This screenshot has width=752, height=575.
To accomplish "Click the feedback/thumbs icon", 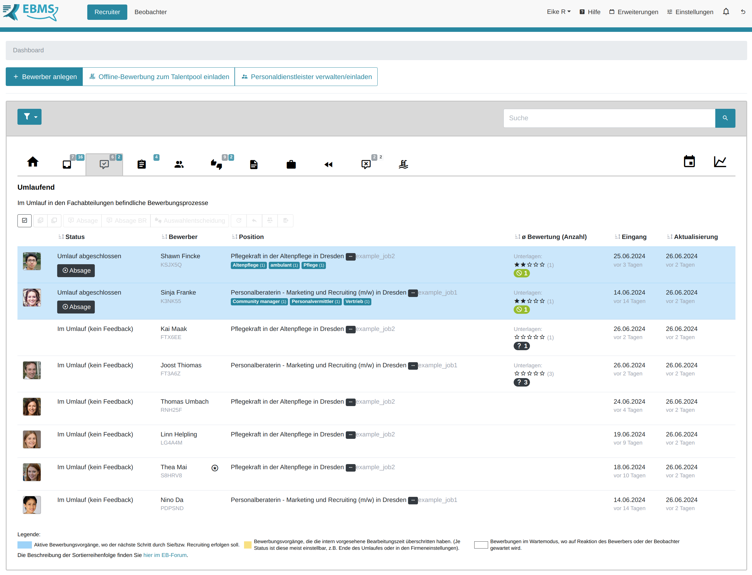I will click(x=216, y=163).
